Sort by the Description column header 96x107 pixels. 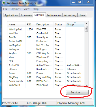pyautogui.click(x=44, y=24)
